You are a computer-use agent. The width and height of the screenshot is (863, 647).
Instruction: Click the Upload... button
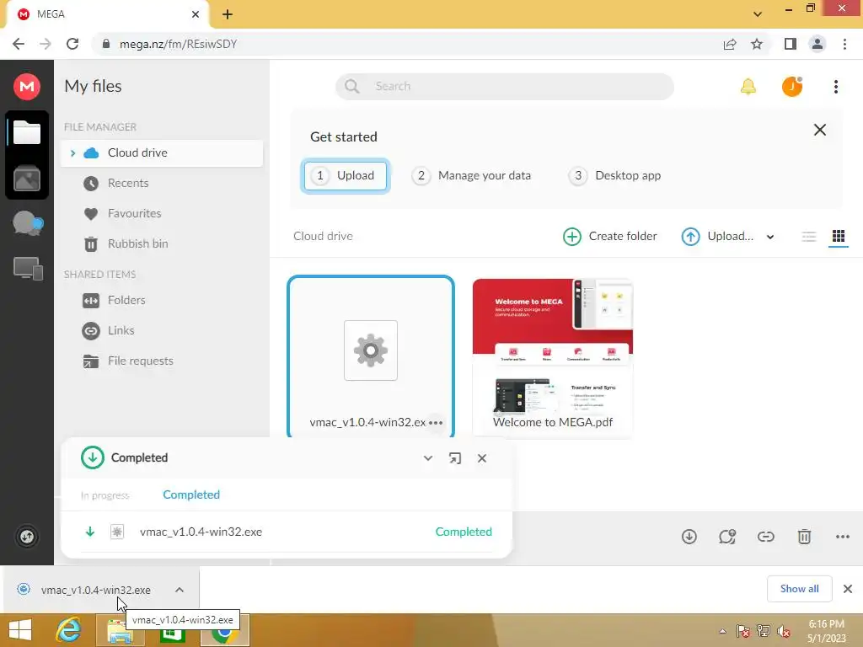coord(717,237)
